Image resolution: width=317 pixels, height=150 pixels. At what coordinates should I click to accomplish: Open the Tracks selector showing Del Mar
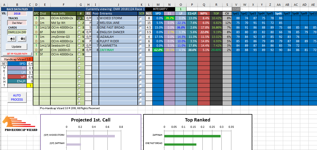coord(17,23)
